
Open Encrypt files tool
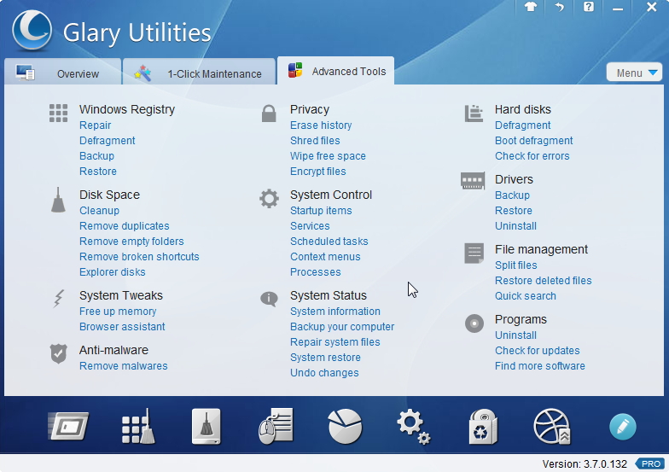pyautogui.click(x=317, y=172)
